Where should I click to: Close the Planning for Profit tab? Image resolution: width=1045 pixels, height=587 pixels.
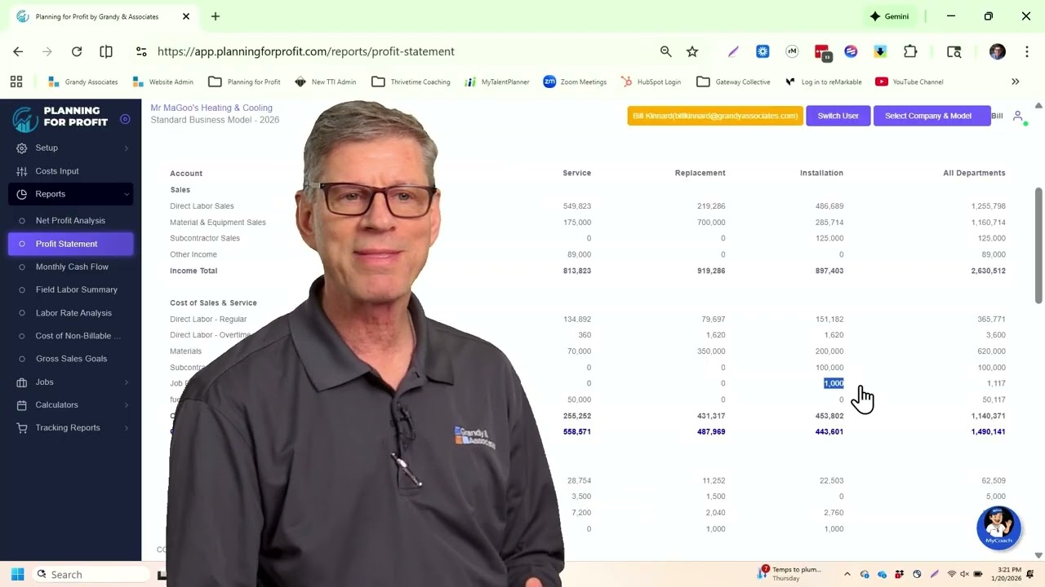(x=186, y=16)
